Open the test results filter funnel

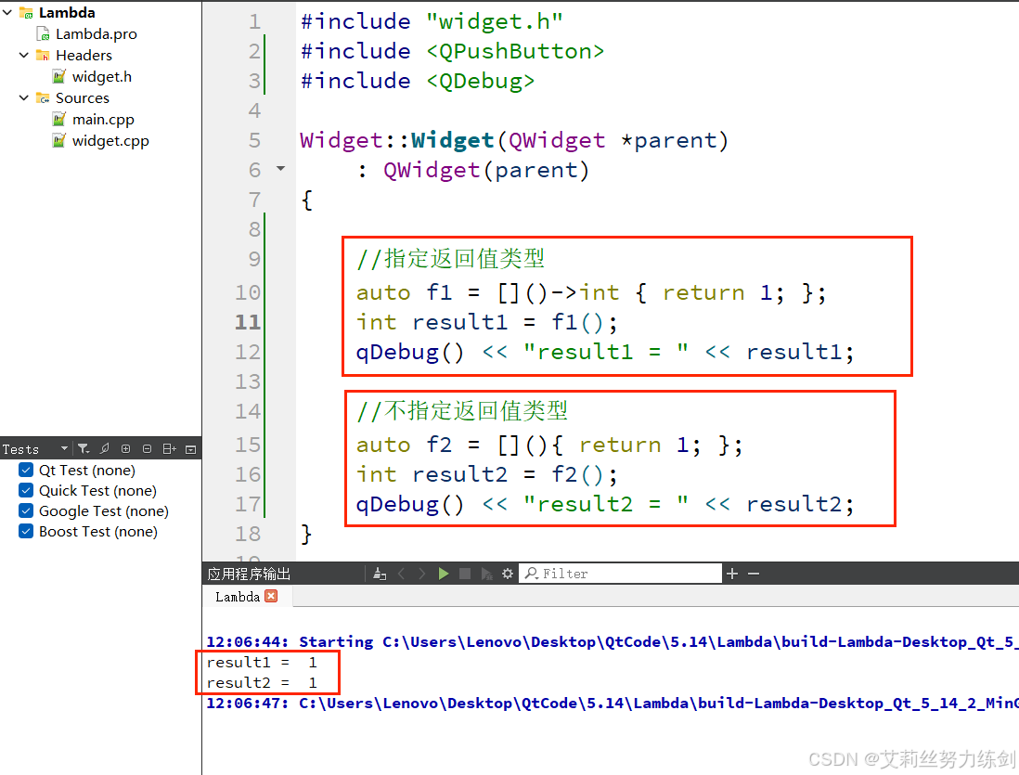point(84,448)
